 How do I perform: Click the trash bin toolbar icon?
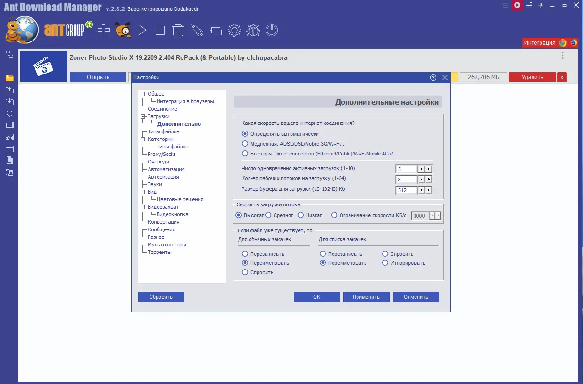coord(178,31)
